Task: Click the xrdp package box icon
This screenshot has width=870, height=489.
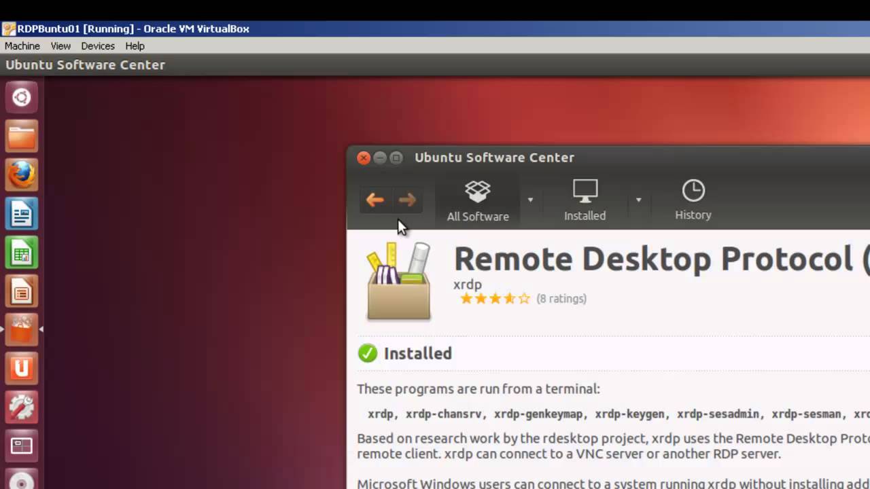Action: coord(398,281)
